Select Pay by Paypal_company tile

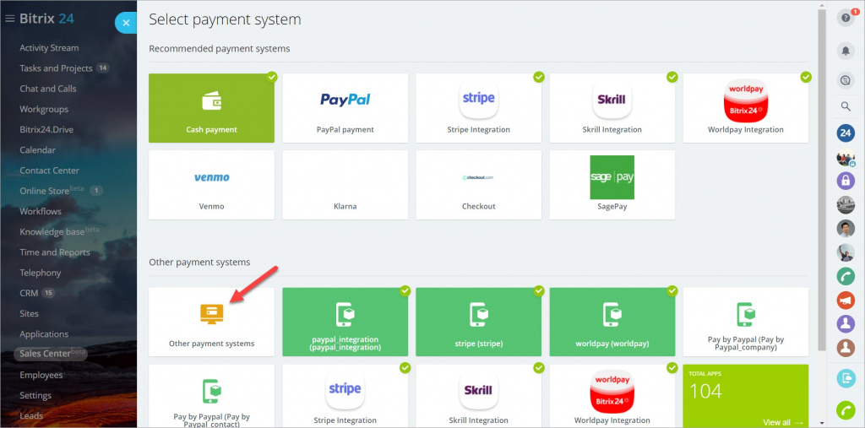click(x=746, y=322)
